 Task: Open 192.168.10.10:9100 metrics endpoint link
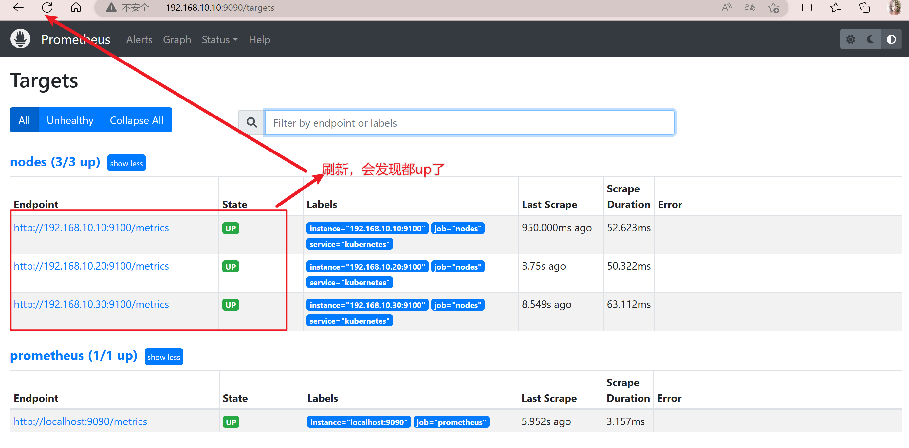(91, 227)
